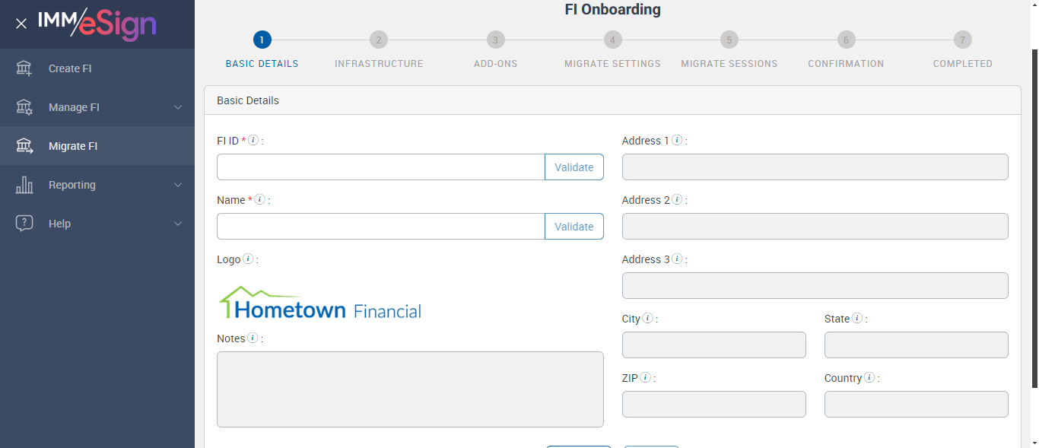1039x448 pixels.
Task: Click the Manage FI gear-bank icon
Action: click(24, 107)
